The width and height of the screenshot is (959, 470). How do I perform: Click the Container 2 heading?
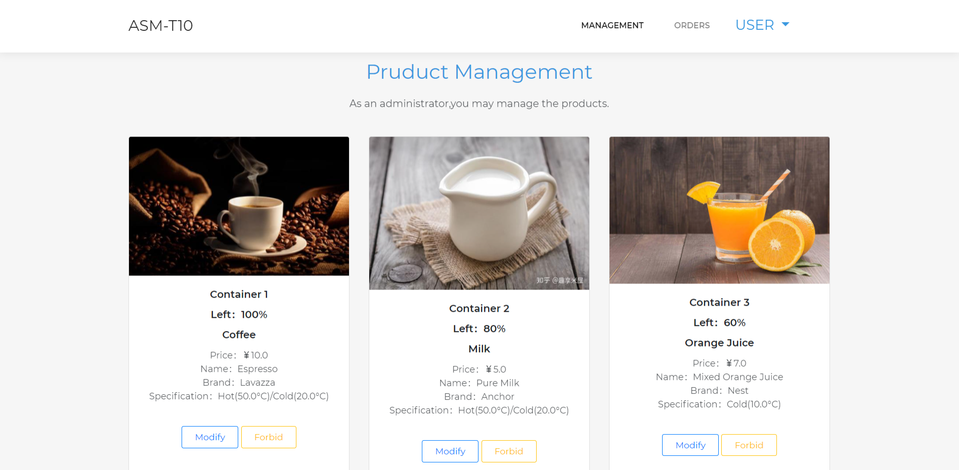click(x=479, y=308)
